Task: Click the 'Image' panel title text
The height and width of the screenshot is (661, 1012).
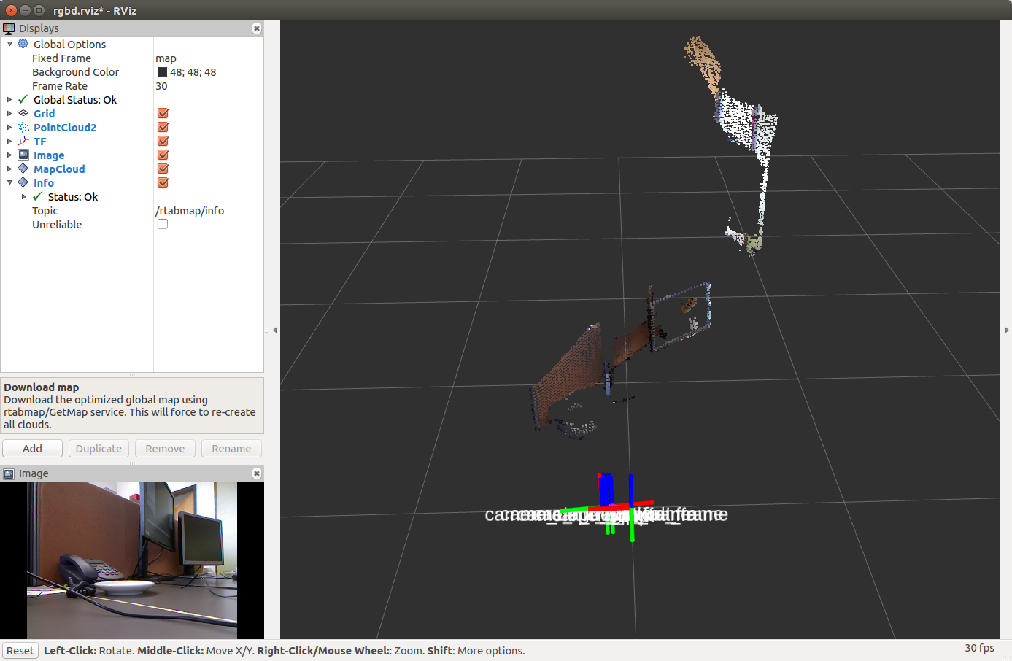Action: coord(34,473)
